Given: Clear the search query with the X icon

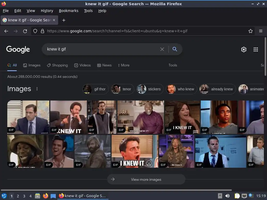Looking at the screenshot, I should 162,49.
